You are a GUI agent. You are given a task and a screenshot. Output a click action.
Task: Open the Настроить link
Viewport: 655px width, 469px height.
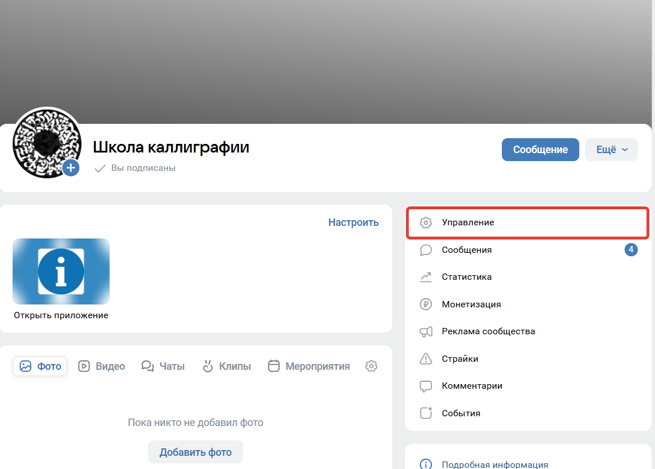point(353,222)
